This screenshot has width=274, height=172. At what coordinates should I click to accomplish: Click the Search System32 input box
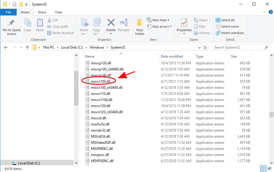tap(238, 47)
